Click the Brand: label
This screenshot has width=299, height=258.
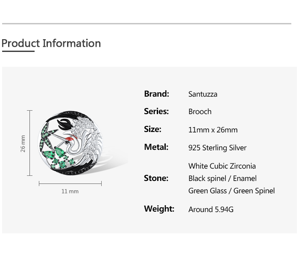pyautogui.click(x=157, y=94)
